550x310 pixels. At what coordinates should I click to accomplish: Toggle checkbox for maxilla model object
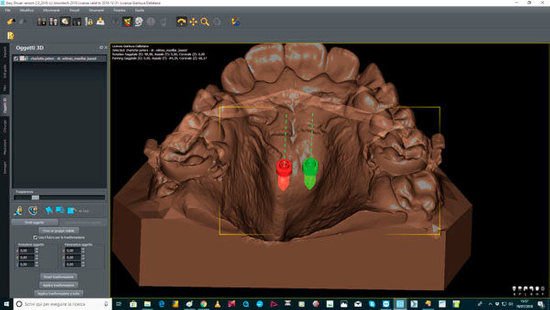16,58
